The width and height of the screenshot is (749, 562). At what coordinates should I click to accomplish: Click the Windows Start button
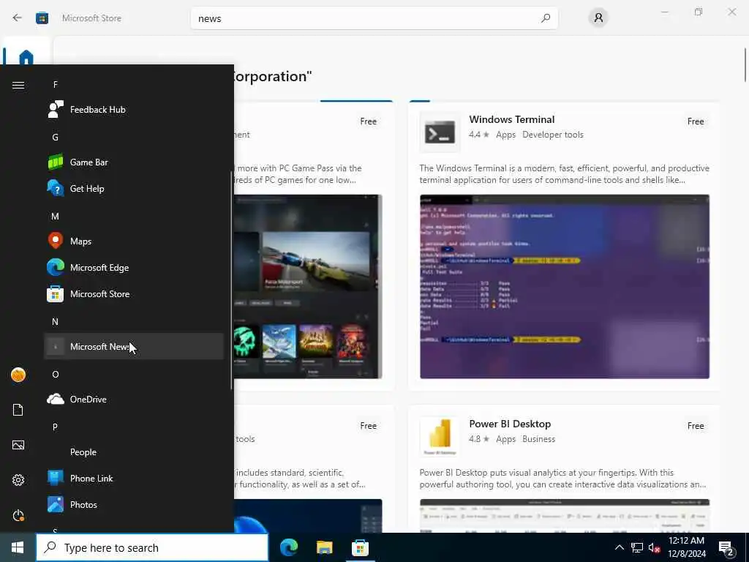coord(18,547)
